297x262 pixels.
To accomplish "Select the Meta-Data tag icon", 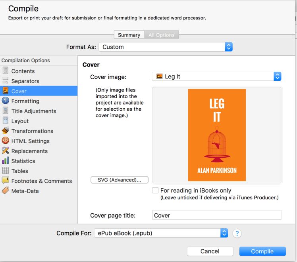I will coord(6,191).
